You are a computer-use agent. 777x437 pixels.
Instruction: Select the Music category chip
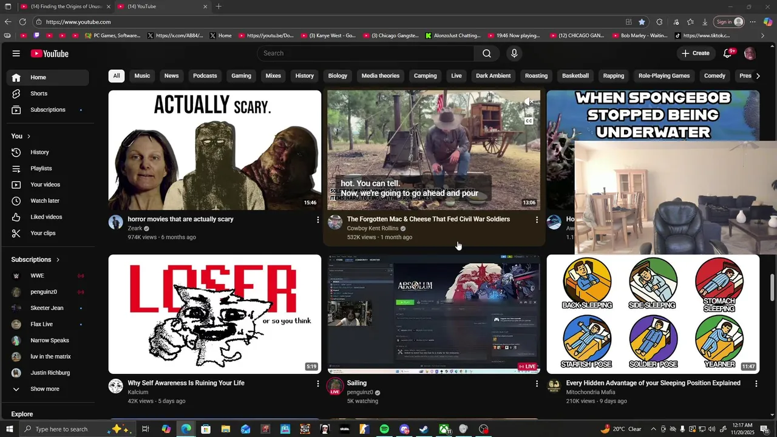tap(142, 76)
